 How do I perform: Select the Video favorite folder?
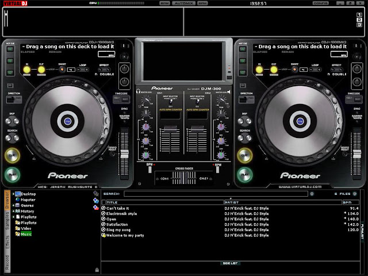coord(23,228)
